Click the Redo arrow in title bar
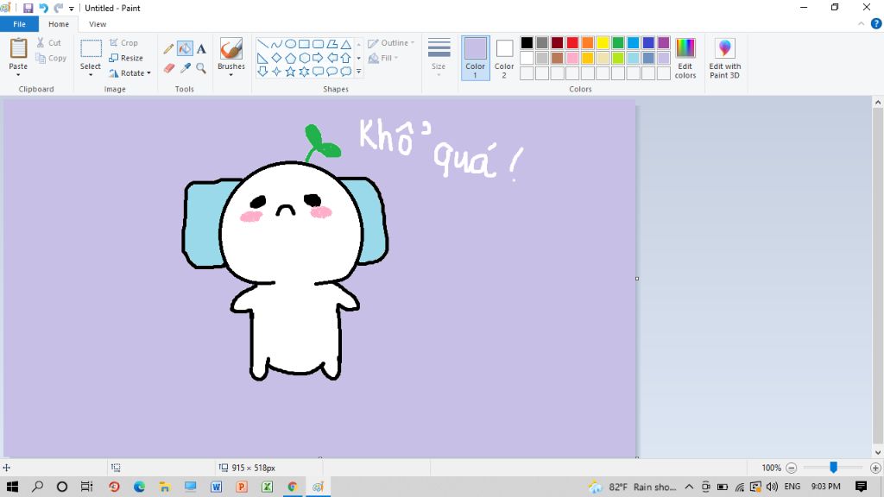 (x=58, y=8)
